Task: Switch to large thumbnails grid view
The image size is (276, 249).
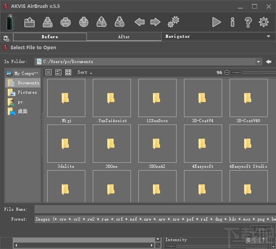Action: pos(68,72)
